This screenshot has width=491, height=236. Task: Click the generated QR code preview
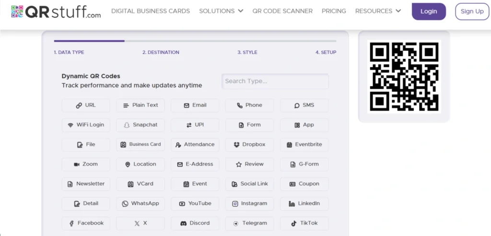pyautogui.click(x=404, y=77)
